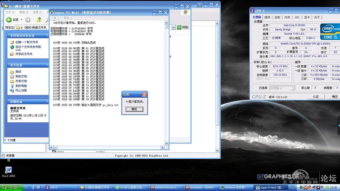Open the 测试 folder link in Other Places
The image size is (340, 191).
pyautogui.click(x=18, y=72)
